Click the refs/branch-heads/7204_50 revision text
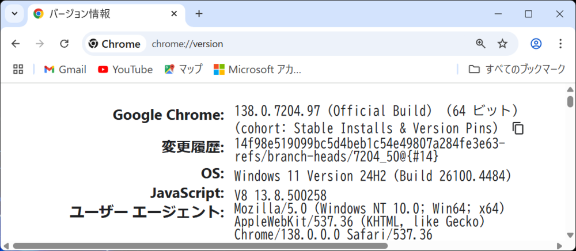 [336, 157]
